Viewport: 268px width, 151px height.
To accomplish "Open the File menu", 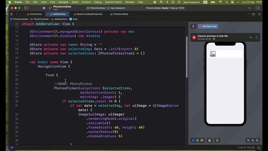I will (x=27, y=2).
